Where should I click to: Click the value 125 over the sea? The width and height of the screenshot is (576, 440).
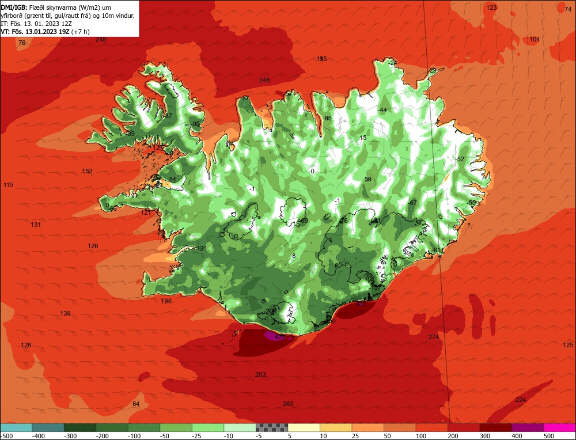(568, 345)
